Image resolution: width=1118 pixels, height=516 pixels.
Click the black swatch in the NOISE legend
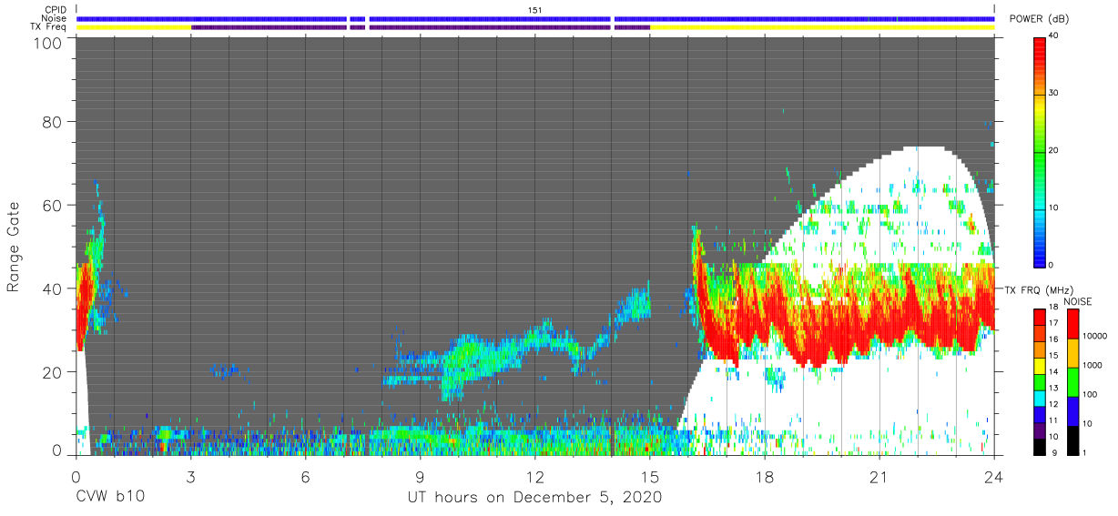[1072, 439]
